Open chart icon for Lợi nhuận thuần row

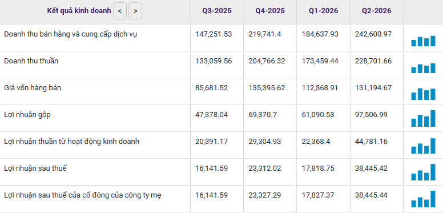click(x=423, y=146)
